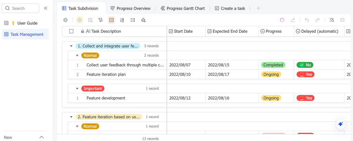The image size is (353, 141).
Task: Click the add record plus icon in toolbar
Action: point(65,20)
